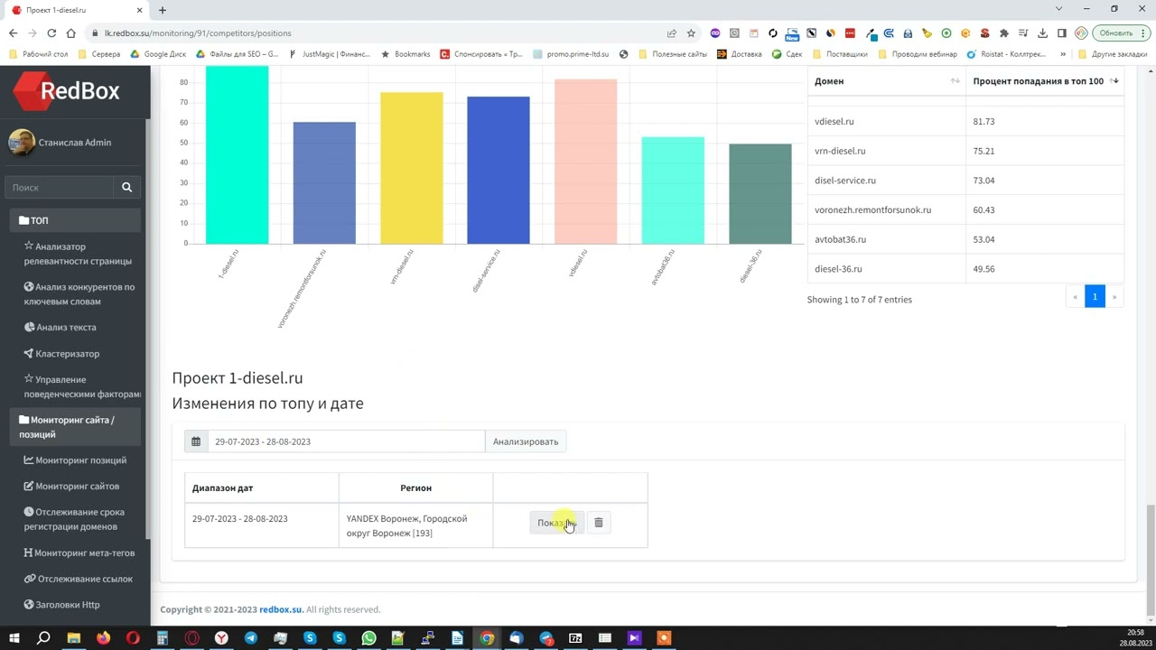Open Поставщики bookmarks folder
The image size is (1156, 650).
click(x=839, y=54)
